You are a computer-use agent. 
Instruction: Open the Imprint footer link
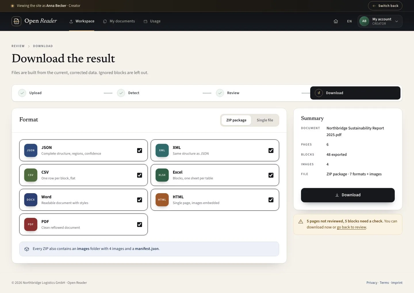pyautogui.click(x=397, y=283)
